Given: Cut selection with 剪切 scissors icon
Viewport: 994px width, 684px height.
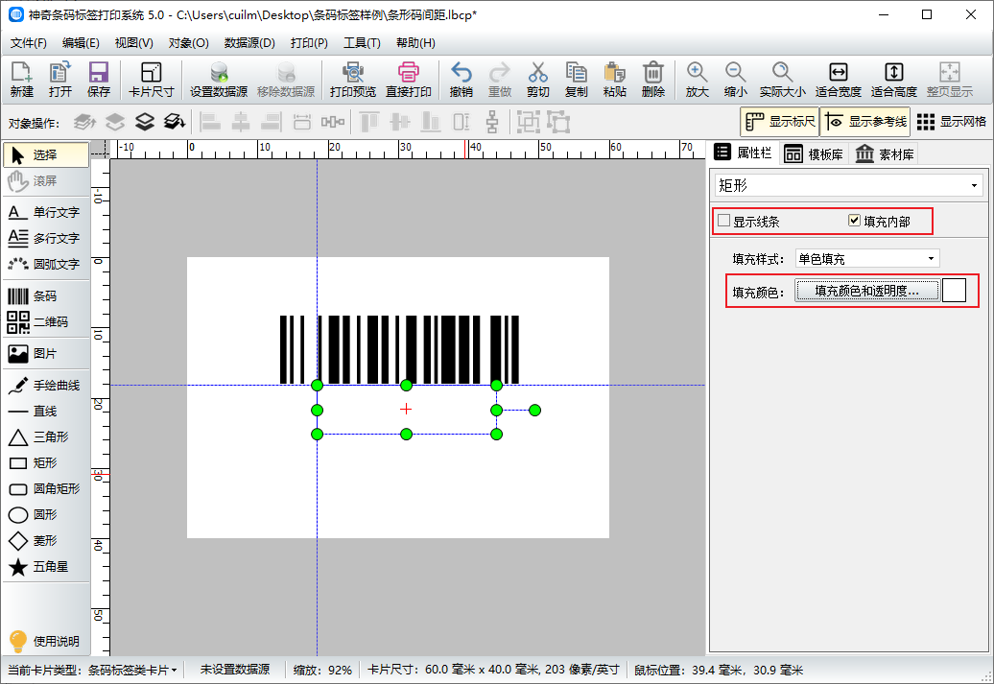Looking at the screenshot, I should 537,80.
